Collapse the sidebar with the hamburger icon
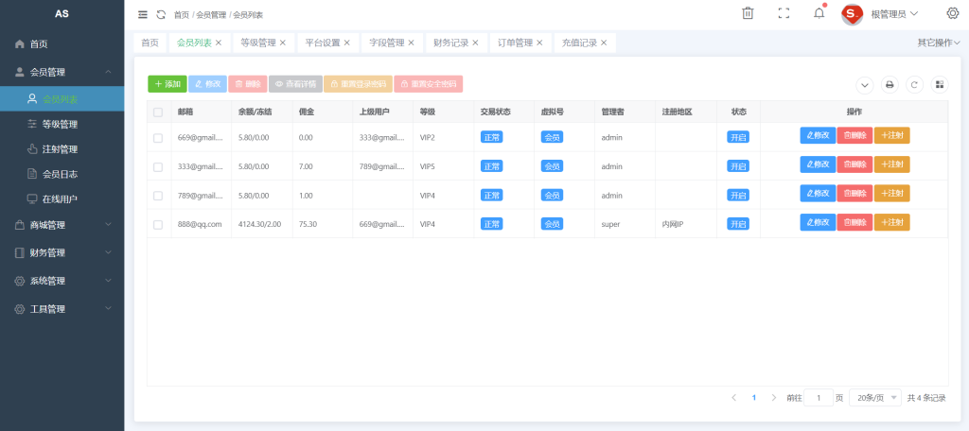Viewport: 969px width, 431px height. [x=143, y=14]
